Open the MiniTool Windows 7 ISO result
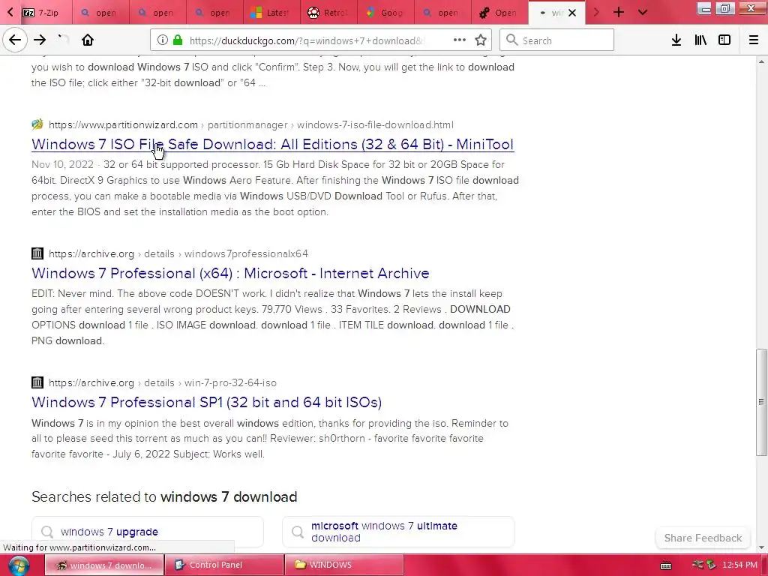The image size is (768, 576). pos(272,144)
